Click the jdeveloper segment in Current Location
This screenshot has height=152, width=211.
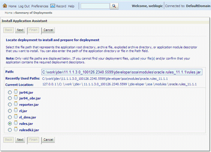point(137,84)
